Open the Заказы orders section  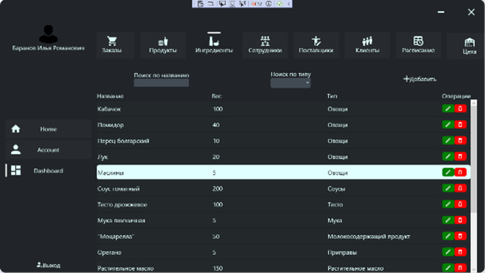coord(115,45)
